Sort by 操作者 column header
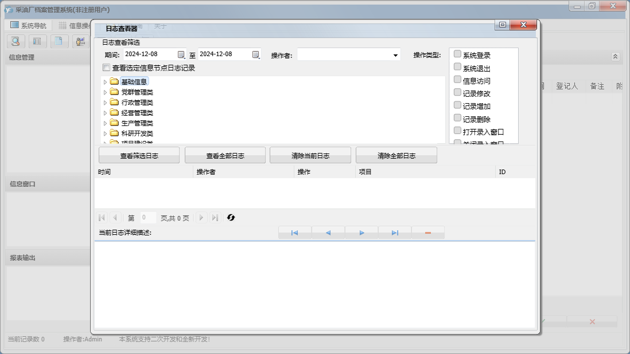This screenshot has width=630, height=354. 243,172
